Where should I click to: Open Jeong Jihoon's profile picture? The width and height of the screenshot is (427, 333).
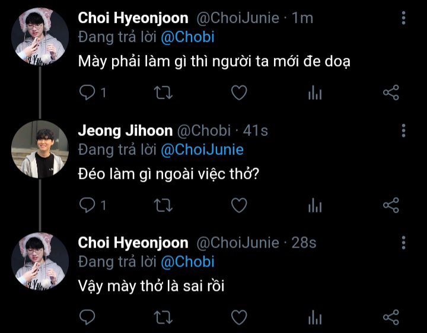(40, 150)
